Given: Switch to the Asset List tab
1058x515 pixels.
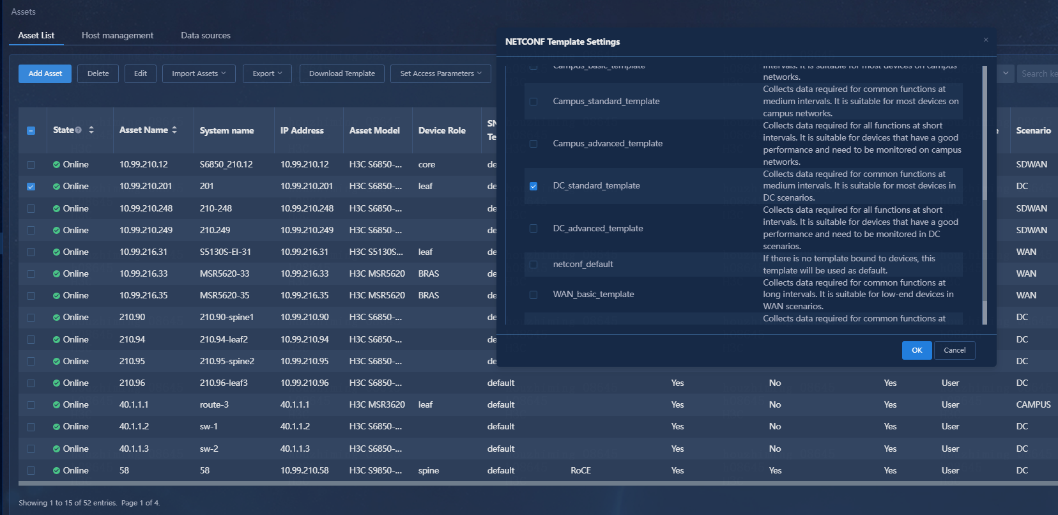Looking at the screenshot, I should point(36,35).
